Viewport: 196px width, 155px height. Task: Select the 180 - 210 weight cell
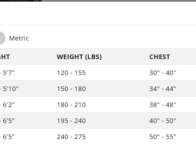pos(71,105)
